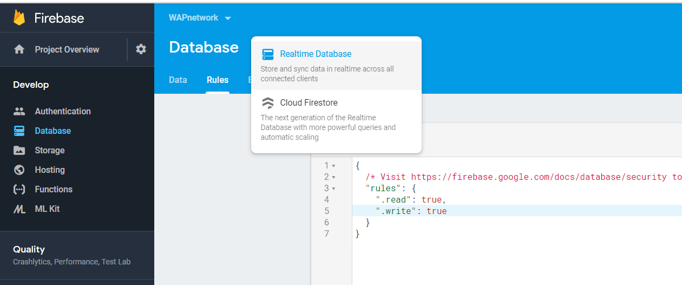This screenshot has width=682, height=285.
Task: Select the Rules tab
Action: point(218,80)
